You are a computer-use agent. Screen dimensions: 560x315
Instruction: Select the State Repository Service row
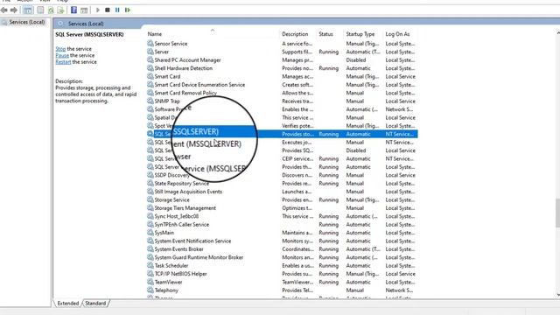click(x=282, y=183)
